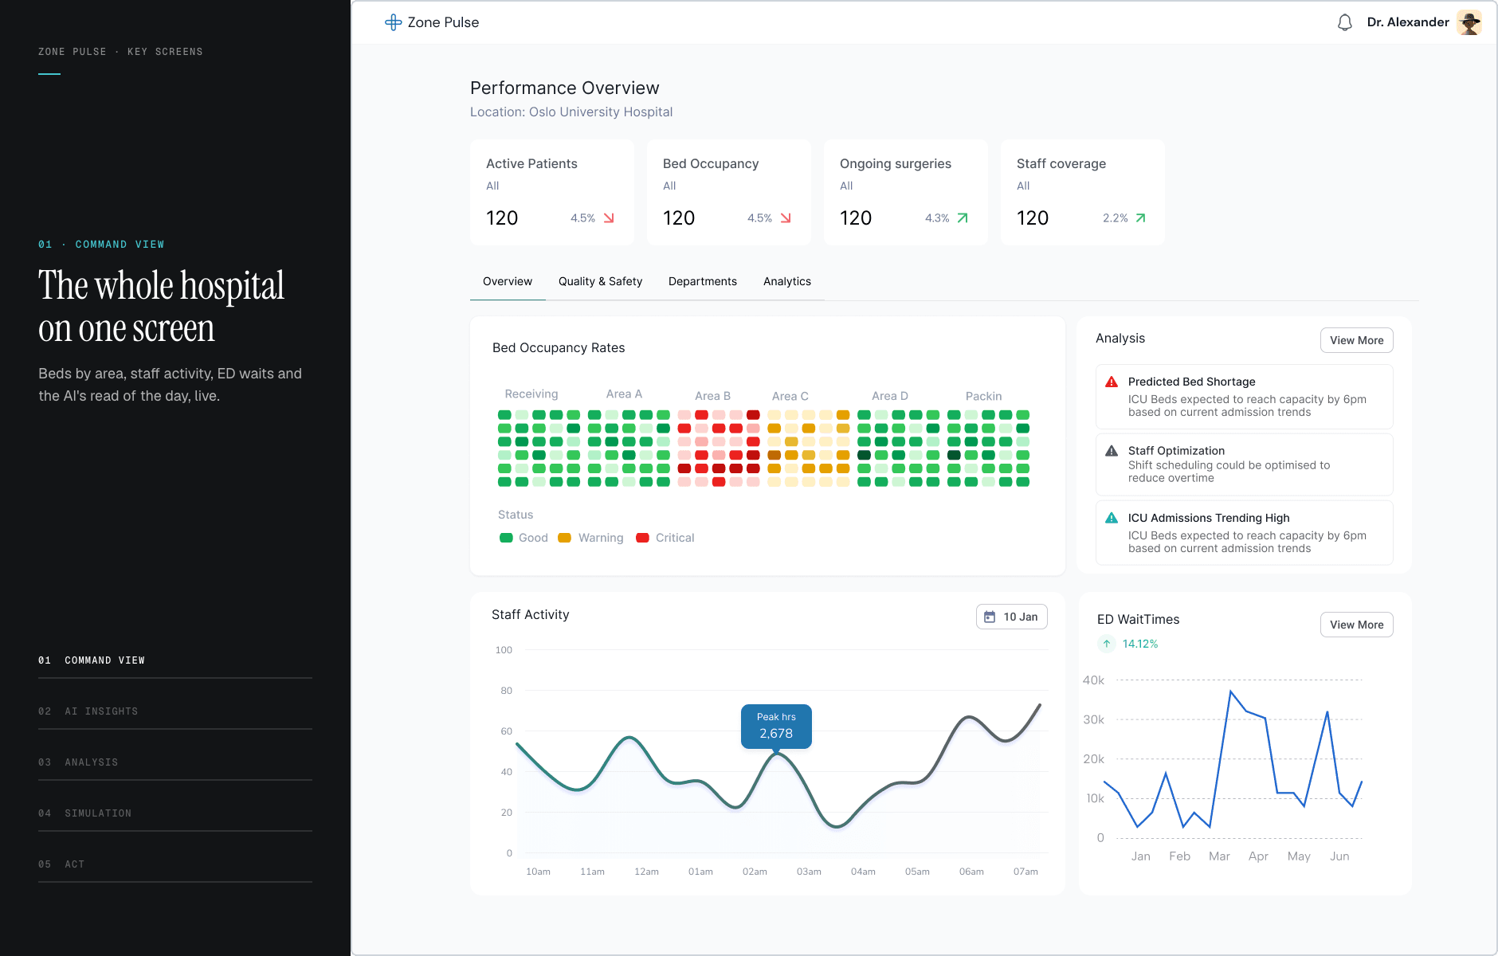
Task: Click the Warning status orange swatch
Action: (564, 538)
